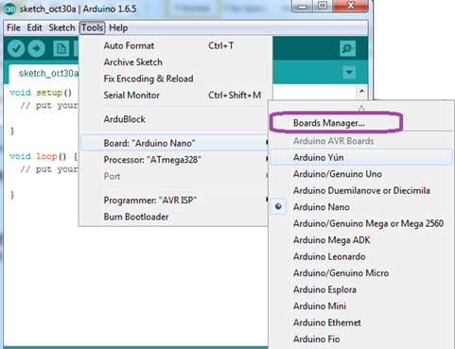Select Arduino Duemilanove or Diecimila board
Image resolution: width=455 pixels, height=349 pixels.
361,190
